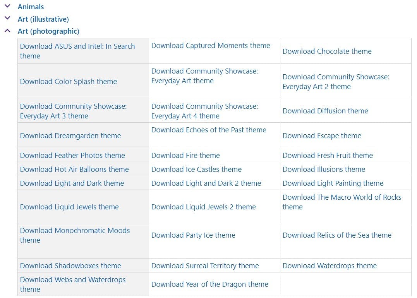This screenshot has width=417, height=298.
Task: Click Download Ice Castles theme
Action: (x=196, y=170)
